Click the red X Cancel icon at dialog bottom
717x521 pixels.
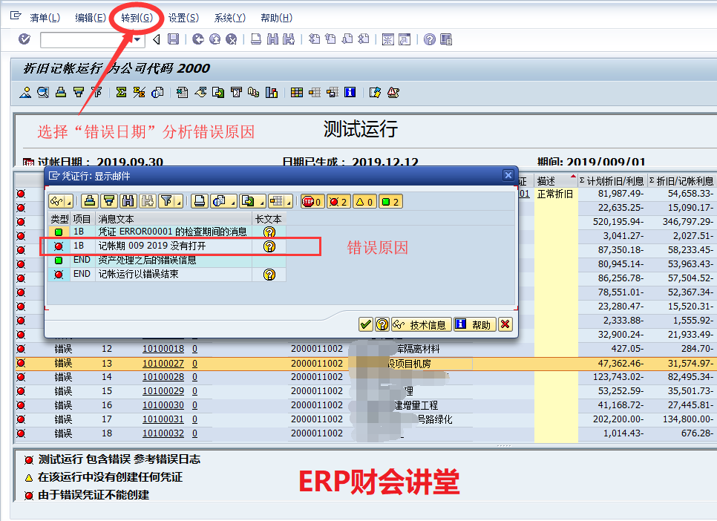(x=505, y=324)
